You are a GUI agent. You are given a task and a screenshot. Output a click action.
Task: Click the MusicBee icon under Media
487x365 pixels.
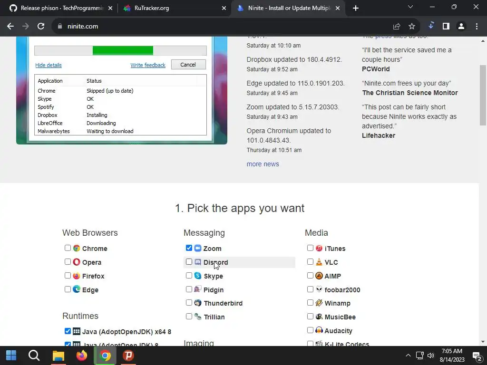(319, 317)
